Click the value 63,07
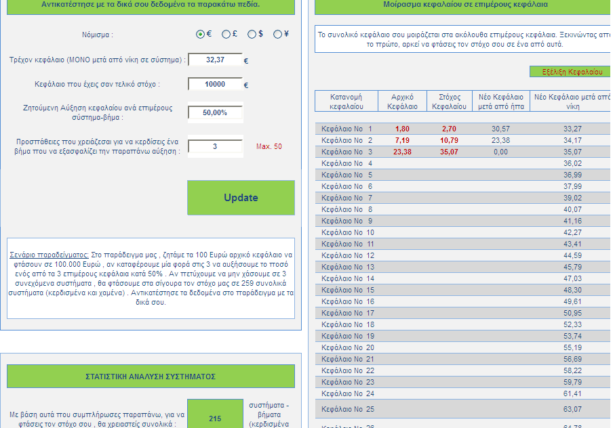 [572, 409]
